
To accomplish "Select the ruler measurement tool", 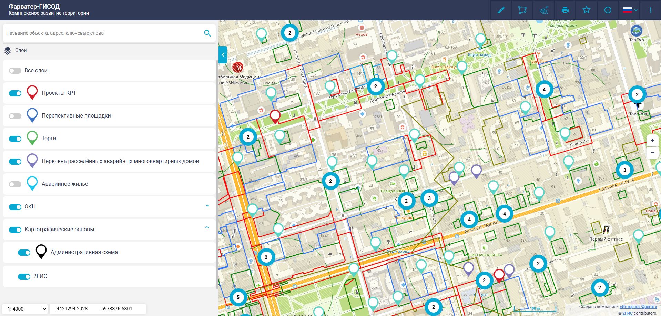I will click(501, 10).
